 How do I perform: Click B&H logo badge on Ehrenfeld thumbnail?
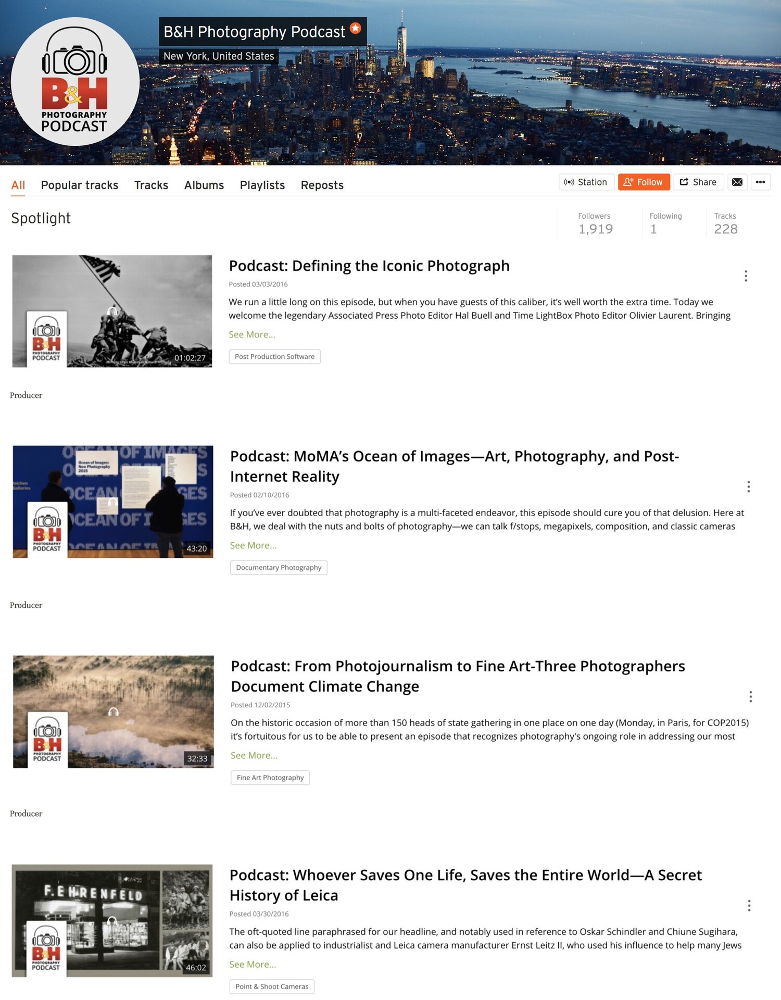[x=46, y=949]
